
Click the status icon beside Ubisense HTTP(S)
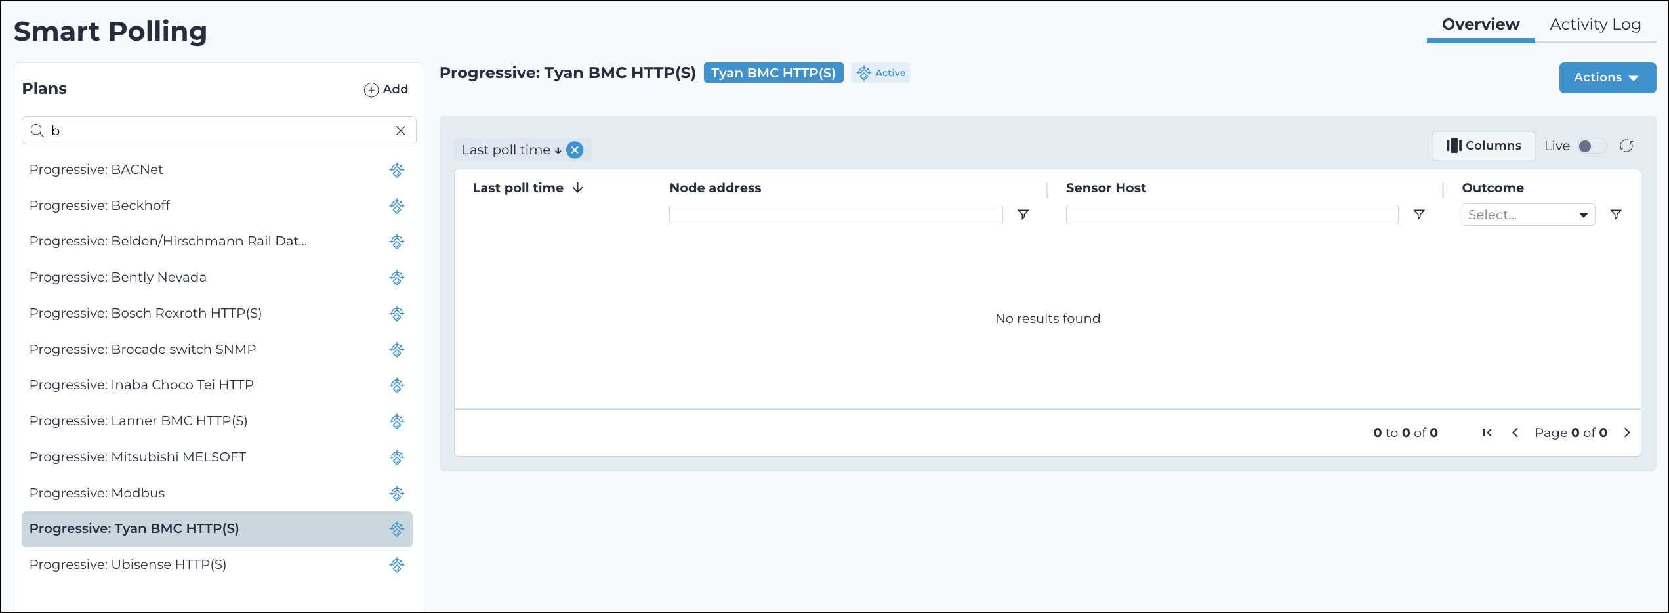point(397,565)
